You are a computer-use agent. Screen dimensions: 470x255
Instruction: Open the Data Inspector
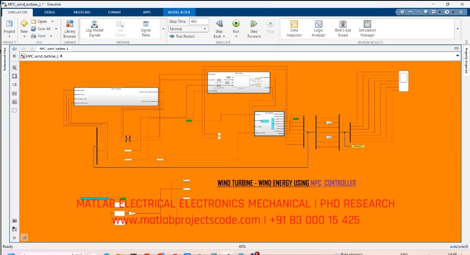(x=294, y=24)
